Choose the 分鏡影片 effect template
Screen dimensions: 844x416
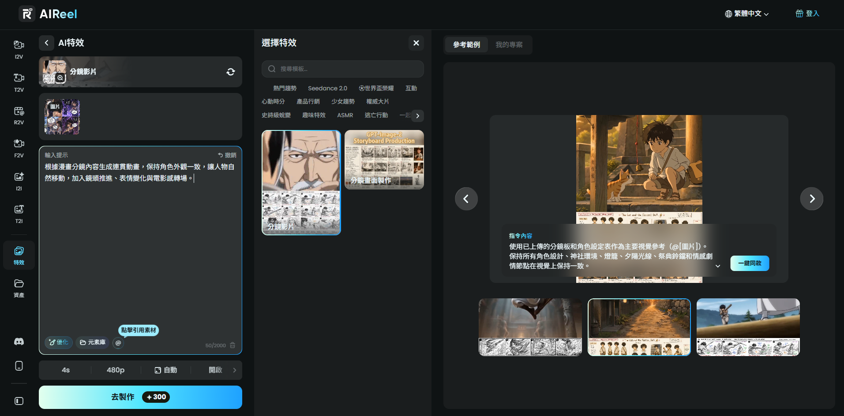click(301, 182)
